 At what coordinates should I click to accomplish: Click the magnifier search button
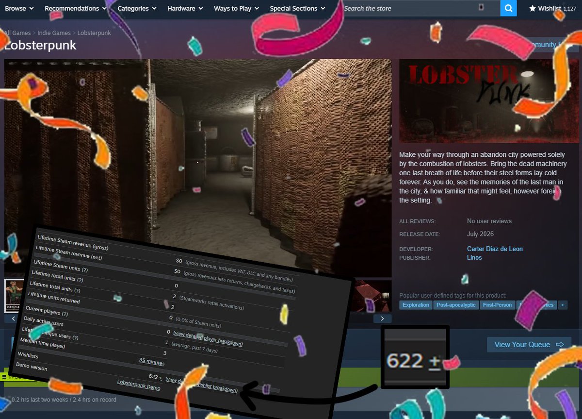coord(508,8)
